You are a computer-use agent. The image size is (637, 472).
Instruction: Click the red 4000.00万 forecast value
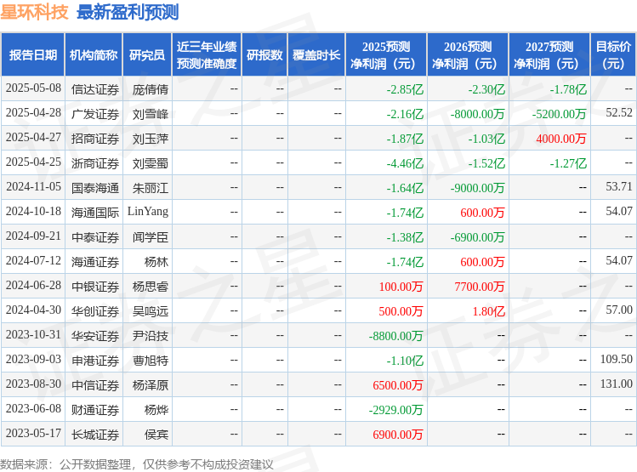pos(560,138)
